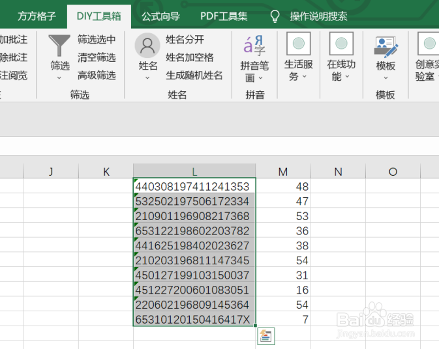Select the cell showing age 31
439x349 pixels.
pos(283,275)
